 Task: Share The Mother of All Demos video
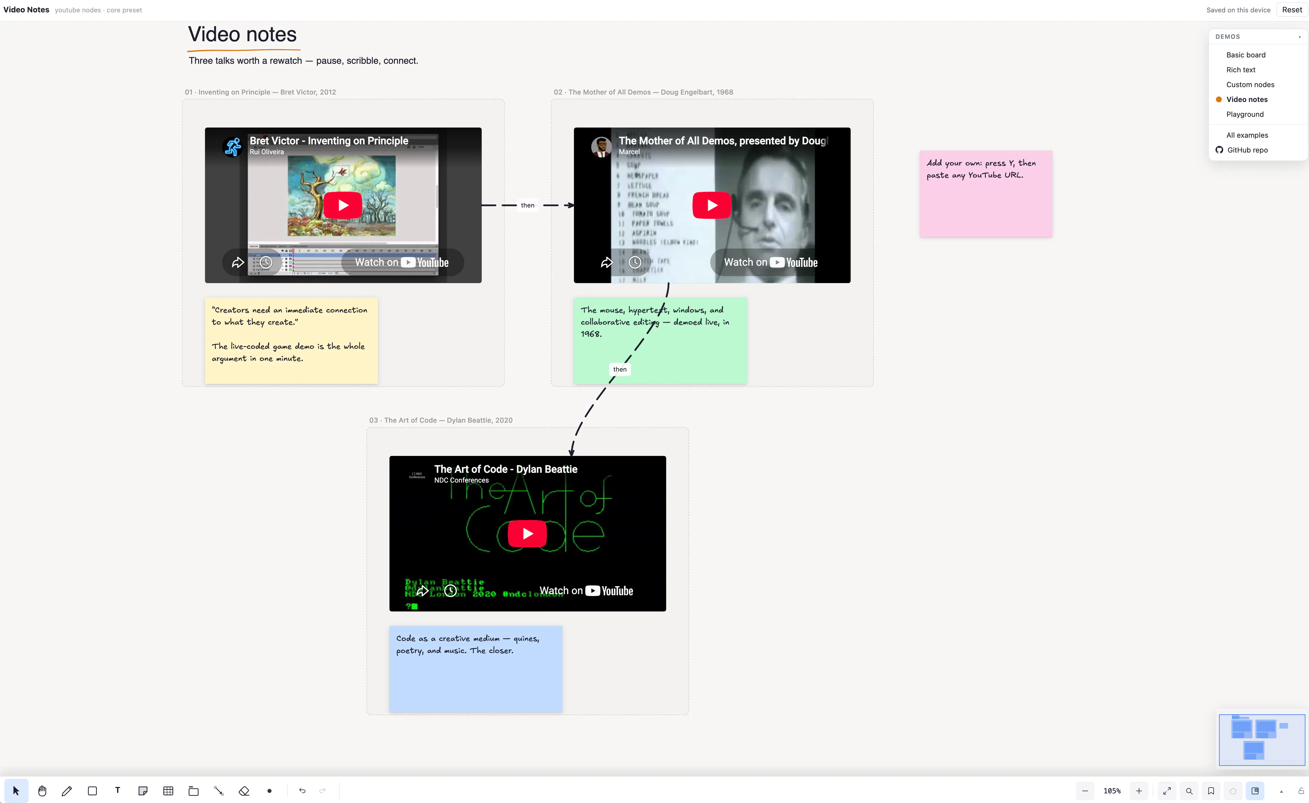pos(606,262)
